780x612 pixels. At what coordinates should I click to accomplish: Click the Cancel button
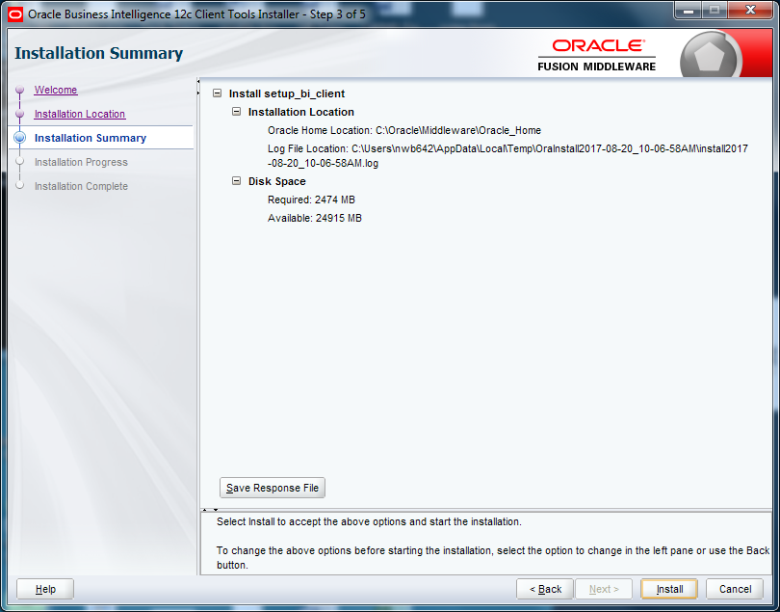coord(734,589)
